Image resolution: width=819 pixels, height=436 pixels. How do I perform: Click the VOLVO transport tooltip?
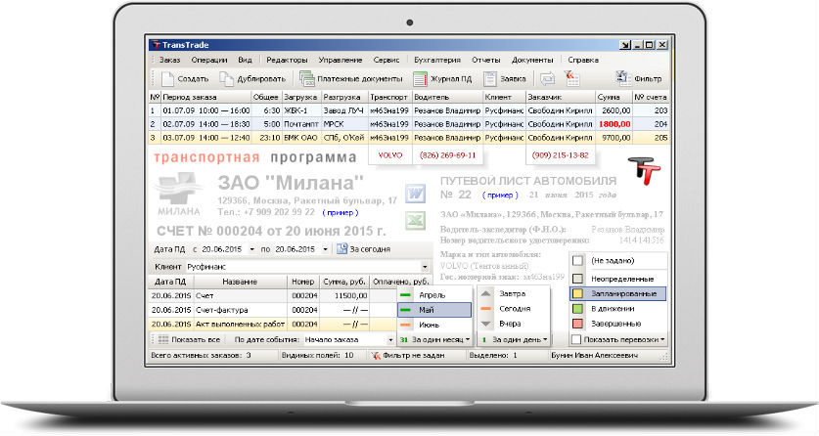[390, 154]
